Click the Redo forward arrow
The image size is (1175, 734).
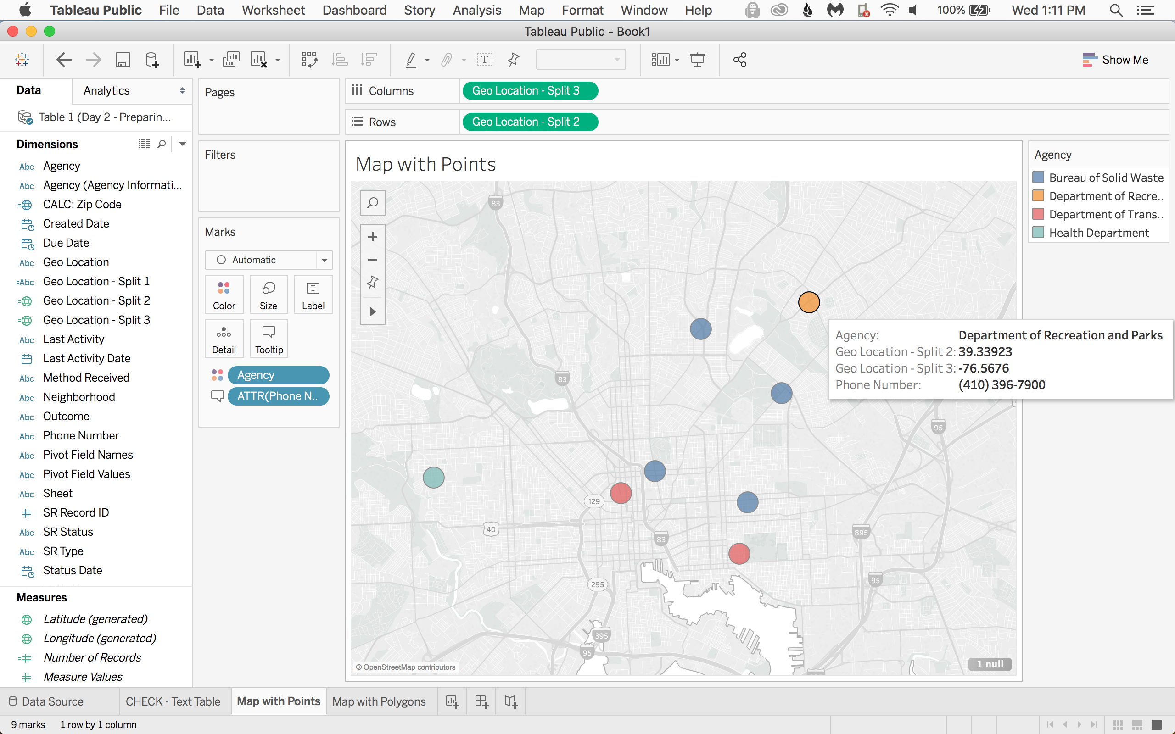pos(93,60)
